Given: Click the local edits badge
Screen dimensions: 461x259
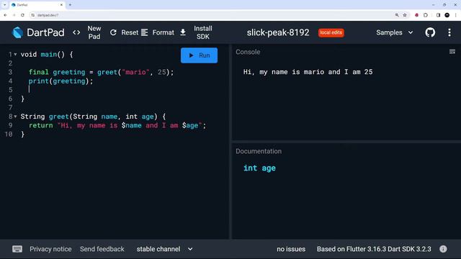Looking at the screenshot, I should pos(331,32).
